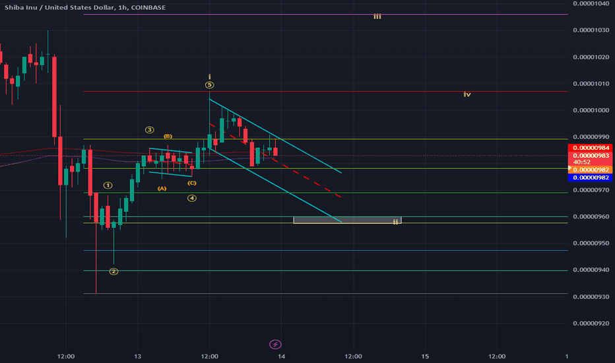The width and height of the screenshot is (615, 363).
Task: Click the 0.00000950 price axis label
Action: point(591,244)
